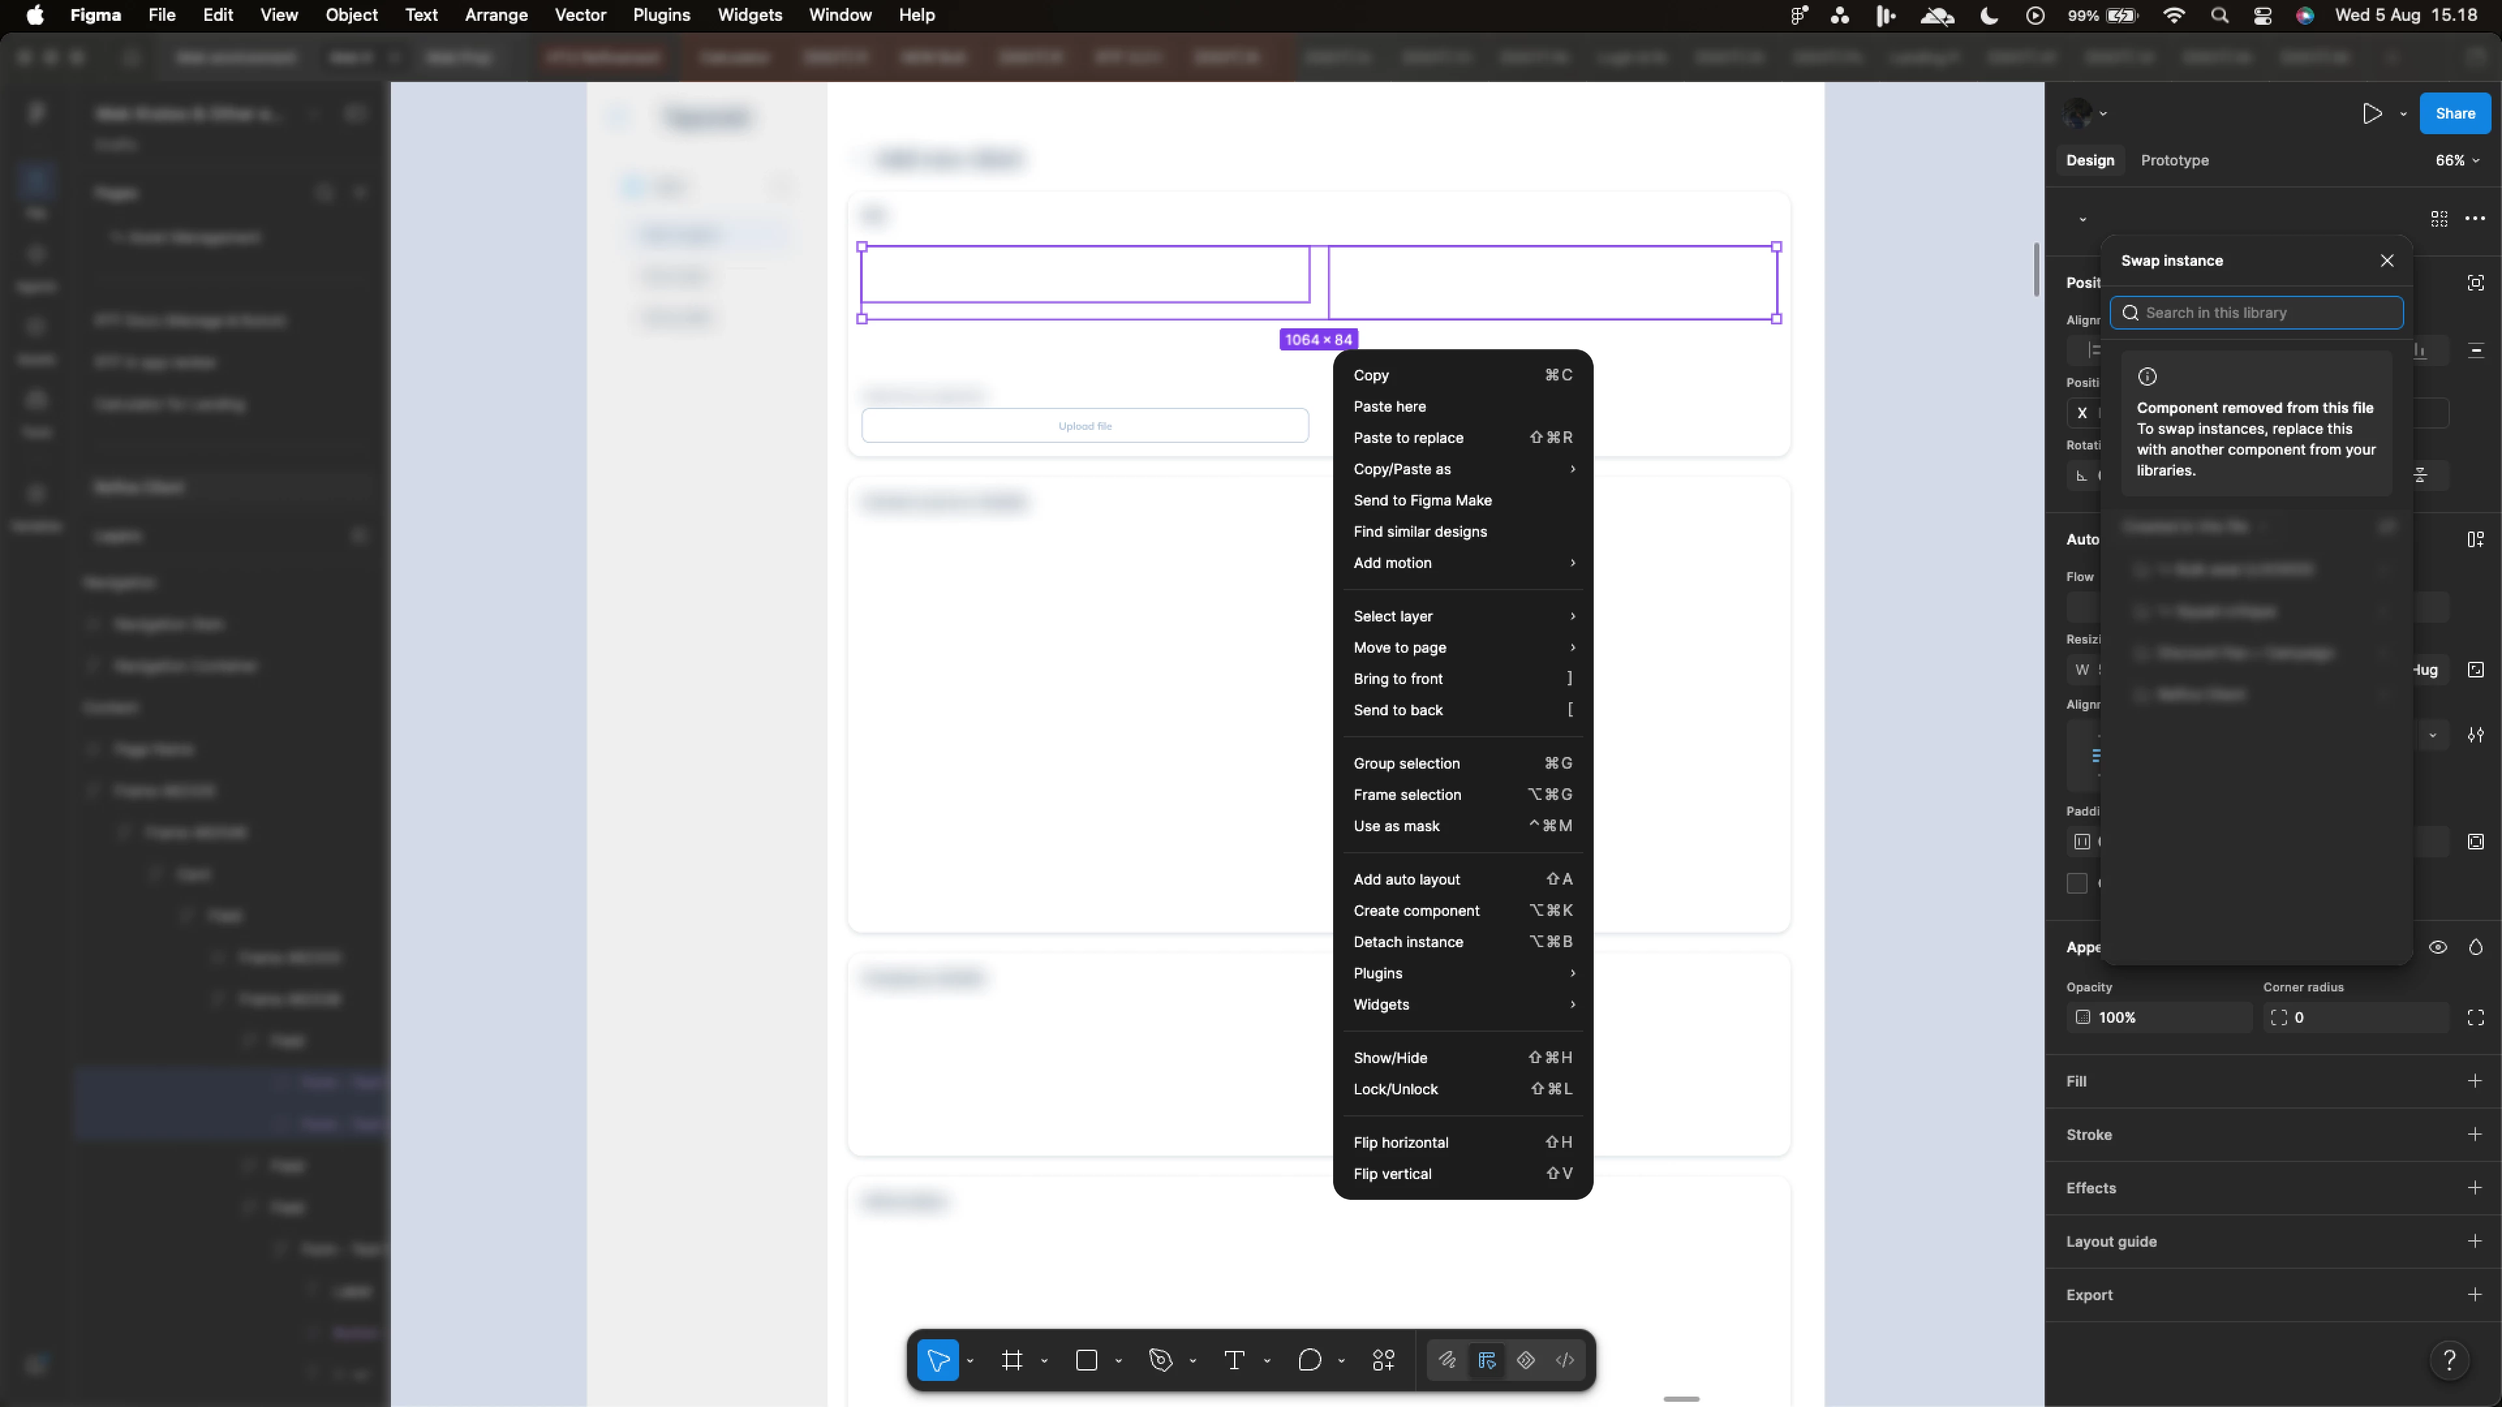Open the shape tools dropdown arrow
The image size is (2502, 1407).
pos(1118,1360)
